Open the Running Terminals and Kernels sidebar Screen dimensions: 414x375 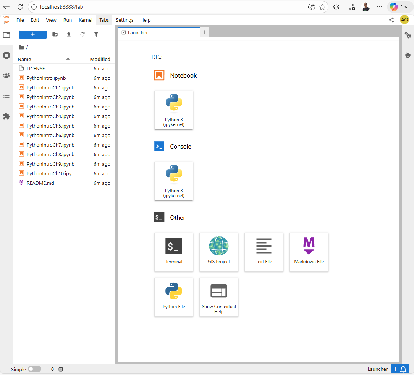[x=6, y=55]
